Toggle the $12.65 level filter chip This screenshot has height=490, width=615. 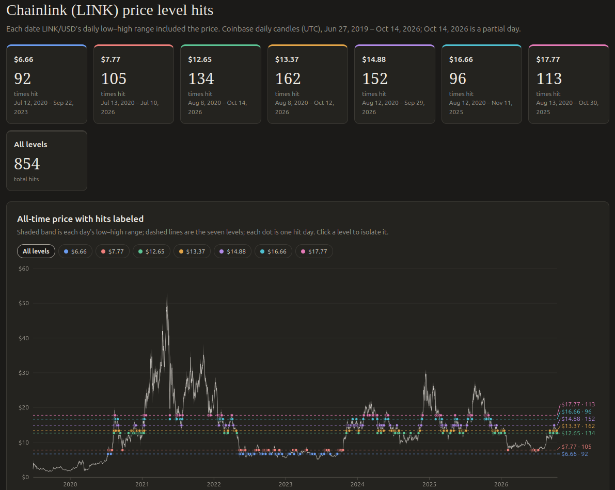(x=151, y=251)
